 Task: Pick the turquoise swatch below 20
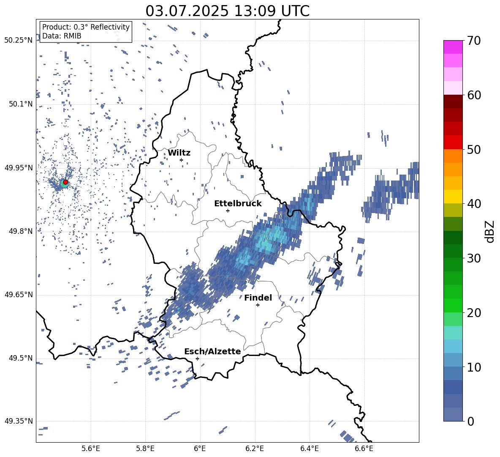pos(453,333)
